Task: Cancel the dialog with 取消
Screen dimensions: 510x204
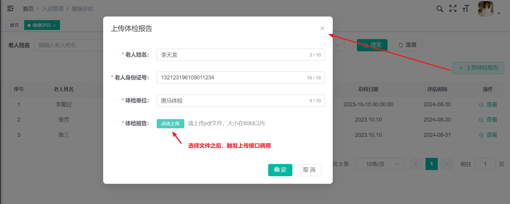Action: [309, 170]
